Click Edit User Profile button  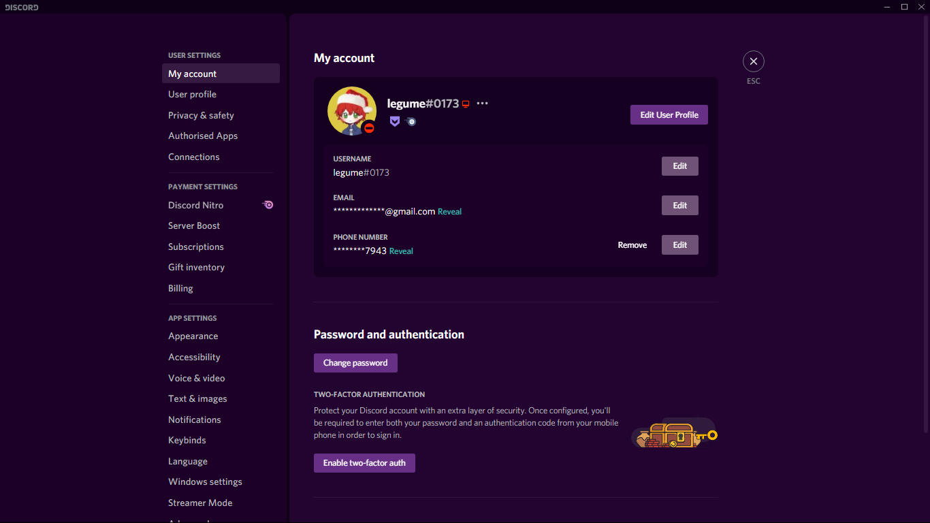tap(669, 114)
